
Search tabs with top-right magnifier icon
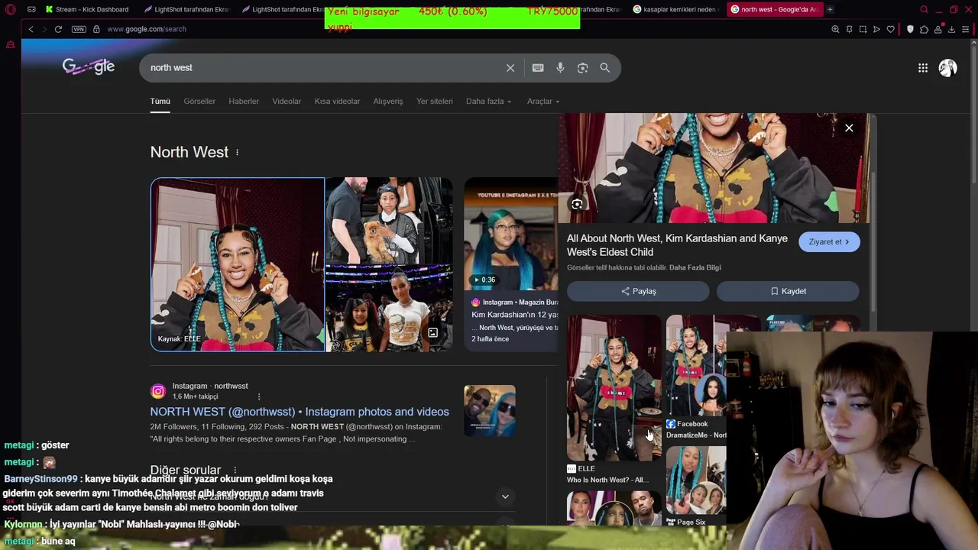pos(924,9)
